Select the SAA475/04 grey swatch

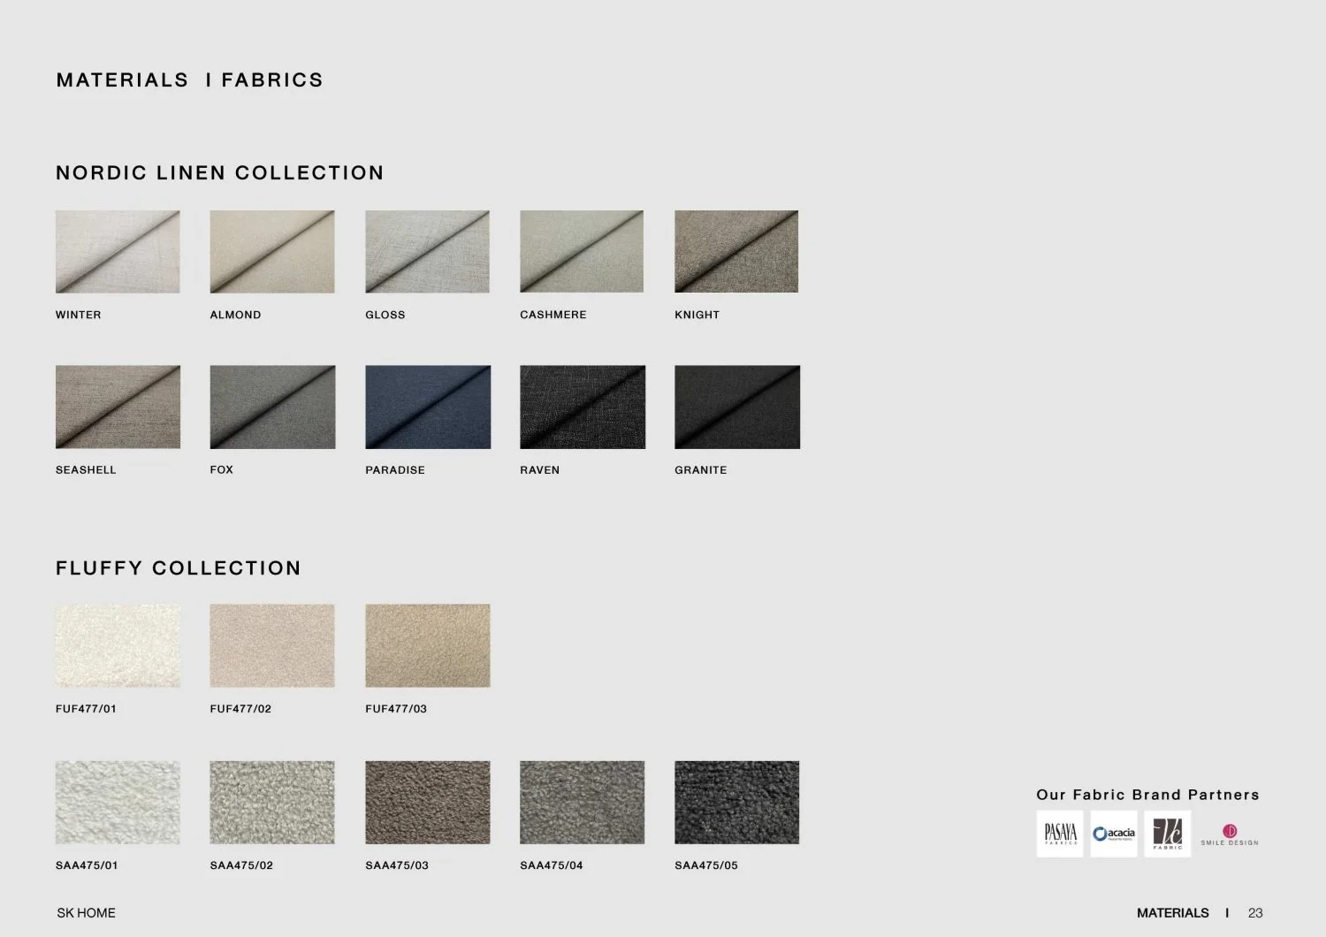pos(582,803)
